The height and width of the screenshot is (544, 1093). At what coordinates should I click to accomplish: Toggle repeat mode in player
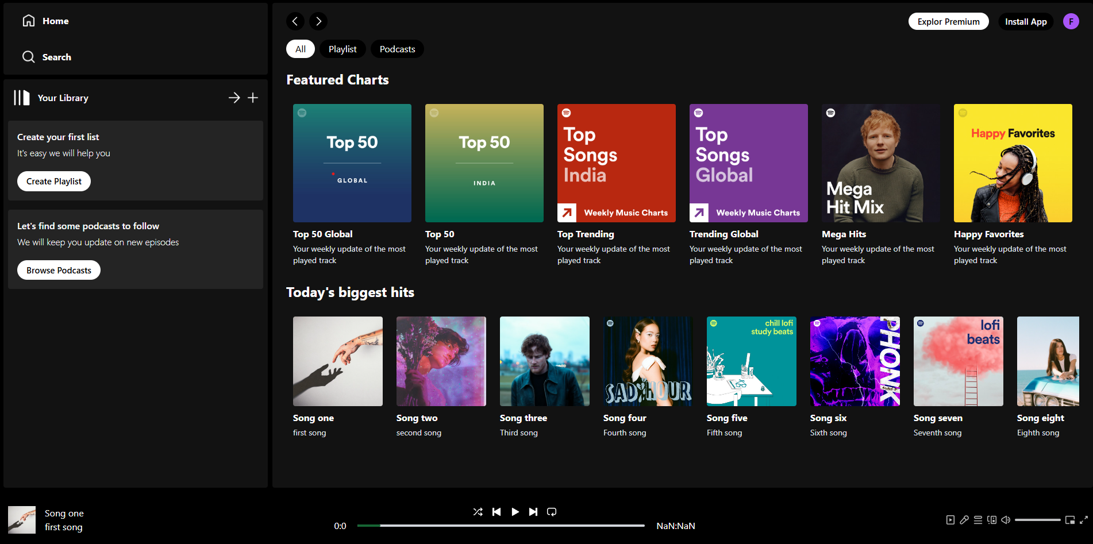pyautogui.click(x=552, y=512)
